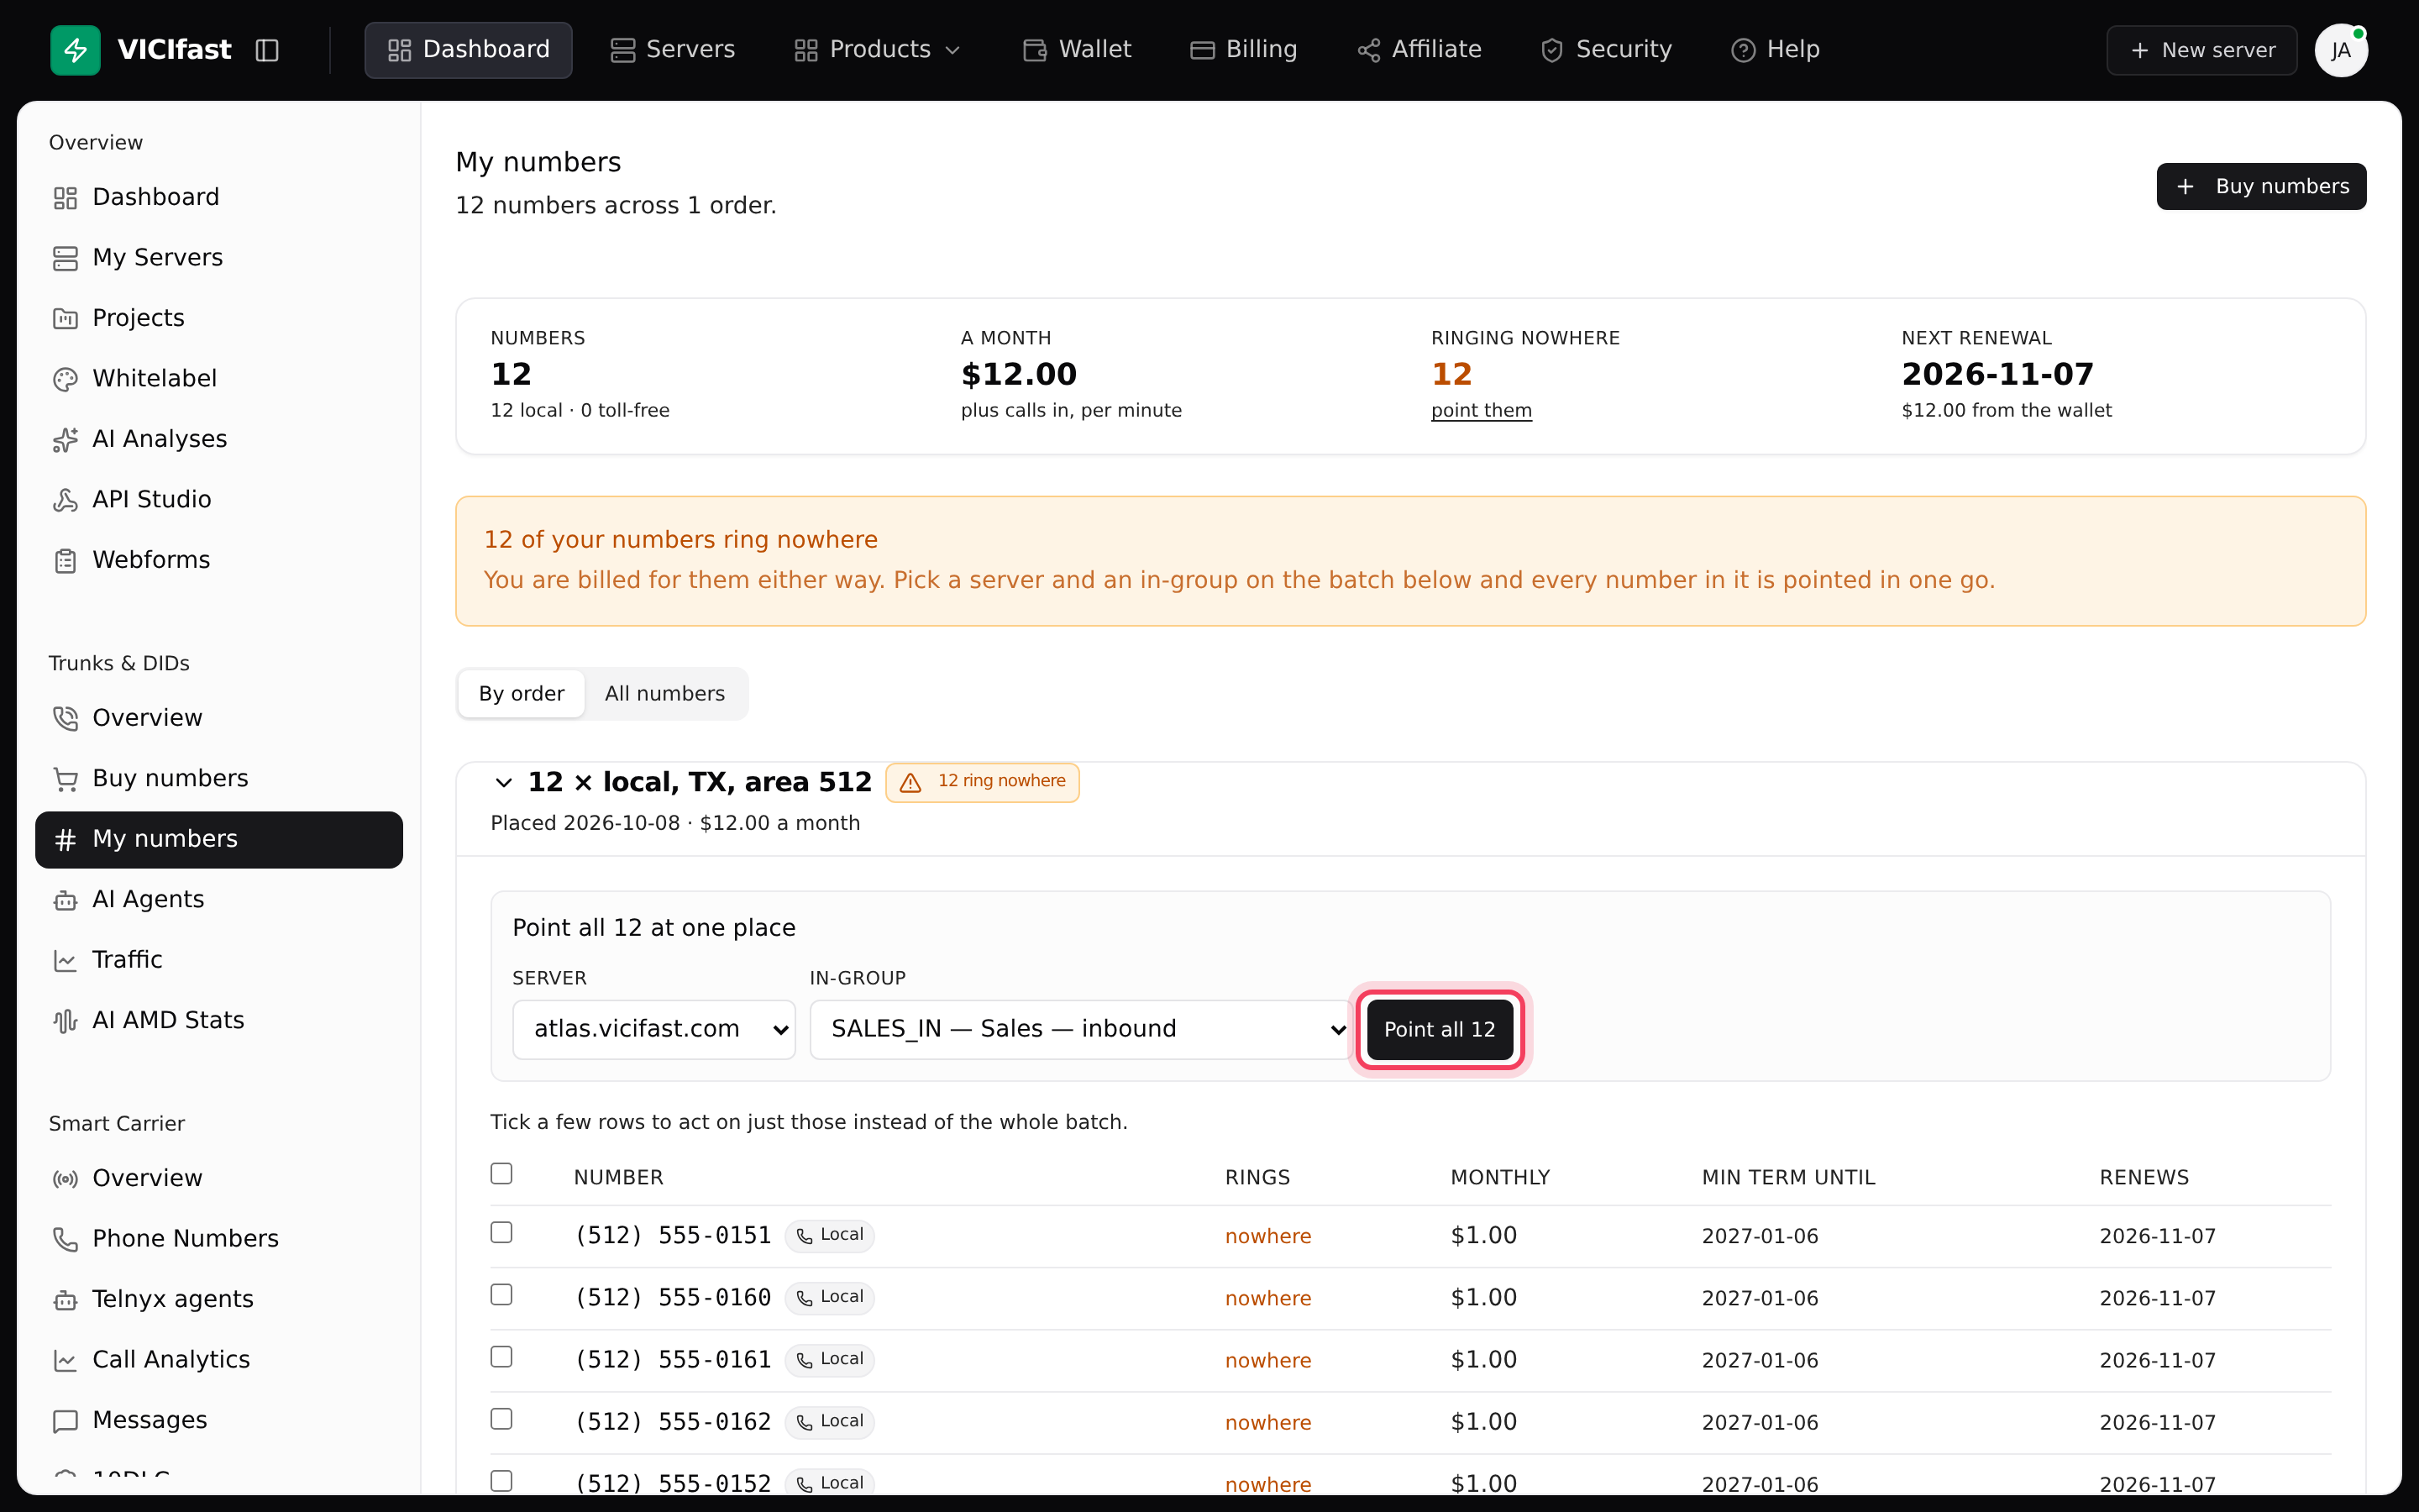Open Whitelabel palette icon in sidebar
This screenshot has width=2419, height=1512.
65,379
